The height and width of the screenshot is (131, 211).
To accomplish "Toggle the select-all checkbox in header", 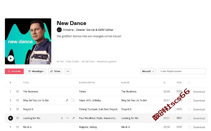I will tap(189, 83).
